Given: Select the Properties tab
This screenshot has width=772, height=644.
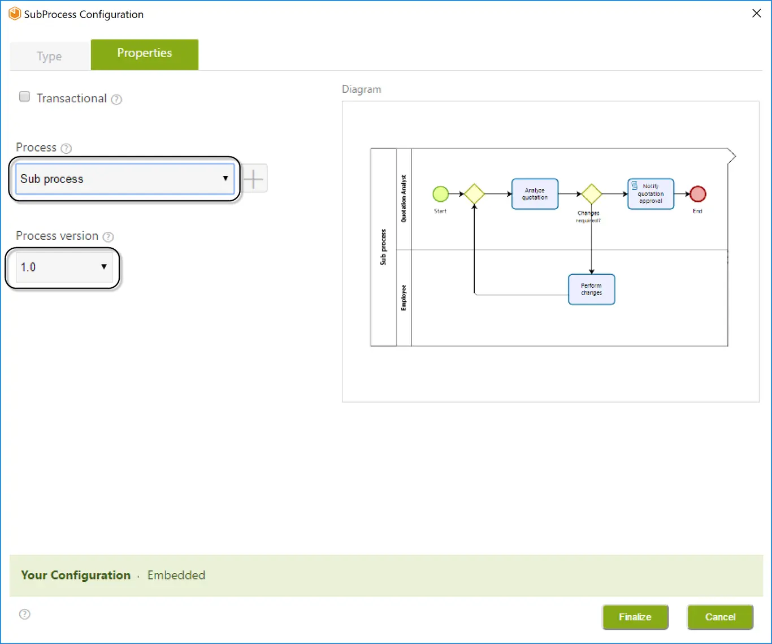Looking at the screenshot, I should [x=145, y=54].
